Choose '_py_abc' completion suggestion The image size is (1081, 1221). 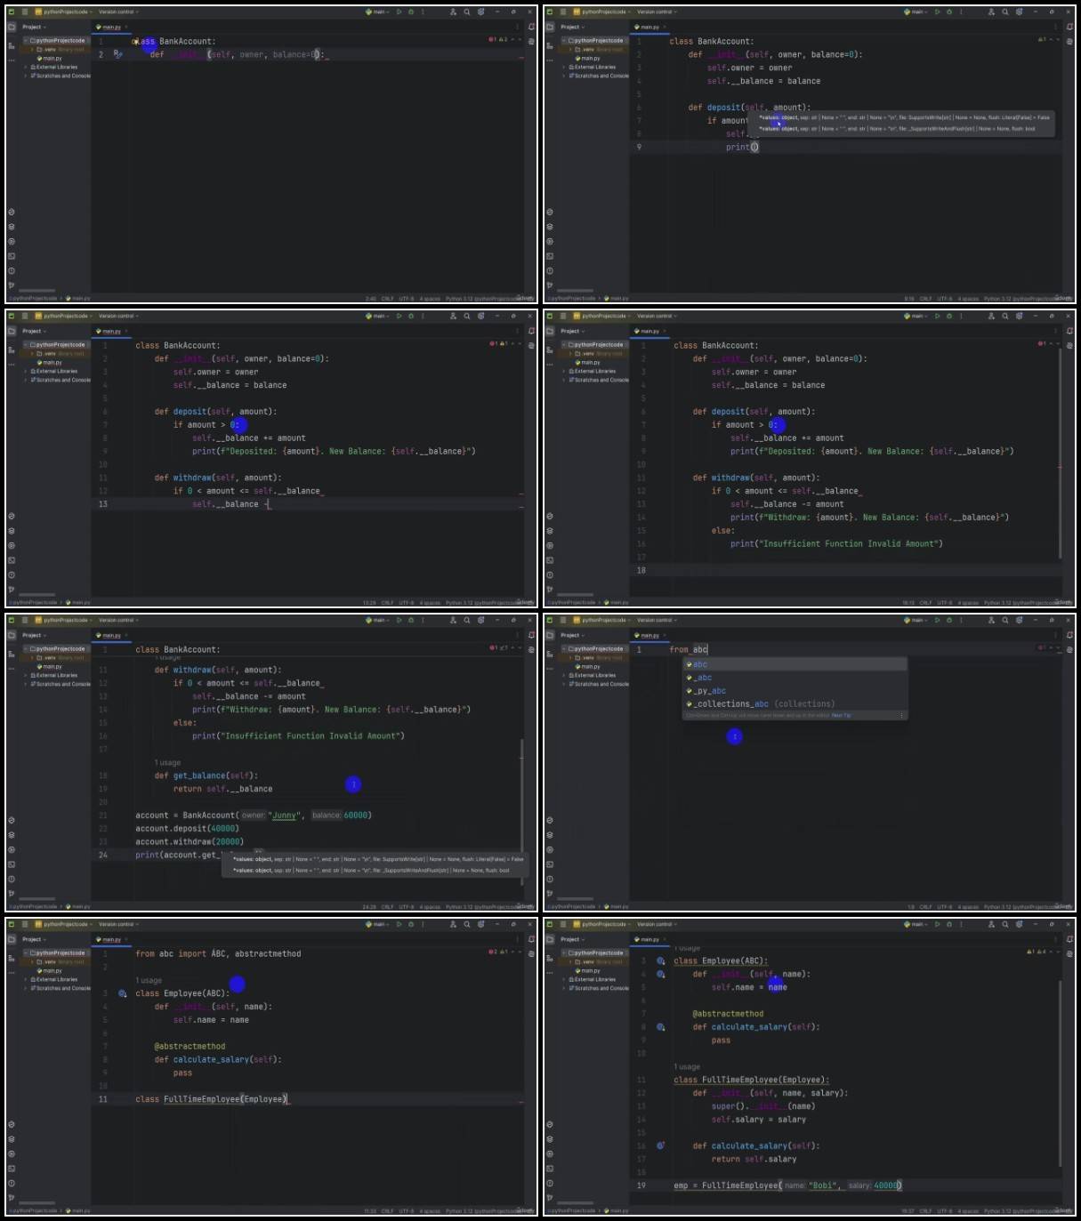[x=795, y=691]
